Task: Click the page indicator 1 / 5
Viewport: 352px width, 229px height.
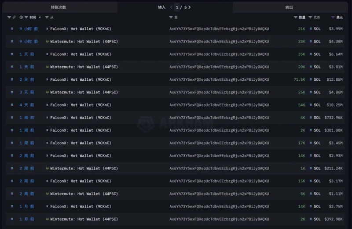Action: tap(180, 7)
